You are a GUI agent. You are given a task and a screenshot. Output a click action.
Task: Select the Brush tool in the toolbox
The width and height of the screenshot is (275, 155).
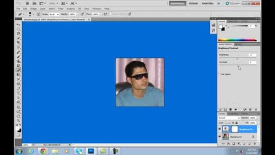pyautogui.click(x=18, y=56)
